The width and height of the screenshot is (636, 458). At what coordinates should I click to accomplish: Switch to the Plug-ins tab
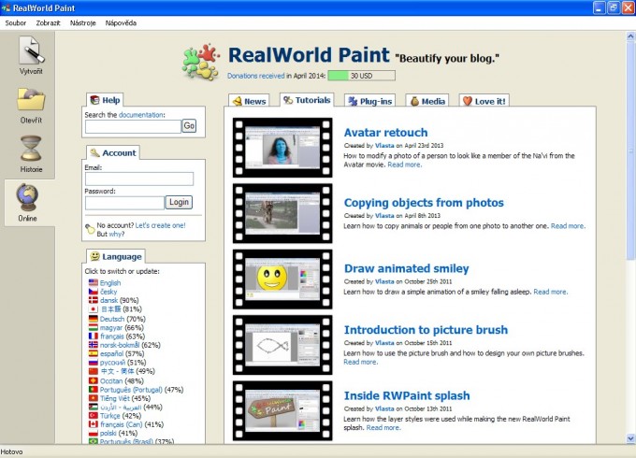pyautogui.click(x=369, y=101)
